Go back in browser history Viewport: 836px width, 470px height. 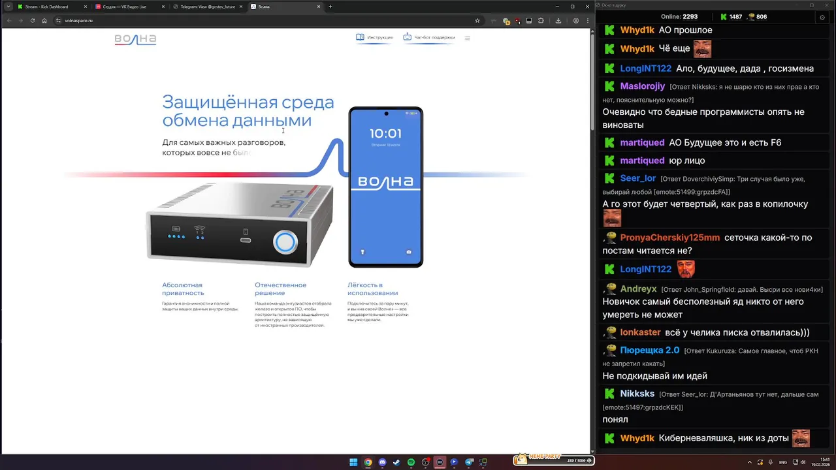(8, 20)
